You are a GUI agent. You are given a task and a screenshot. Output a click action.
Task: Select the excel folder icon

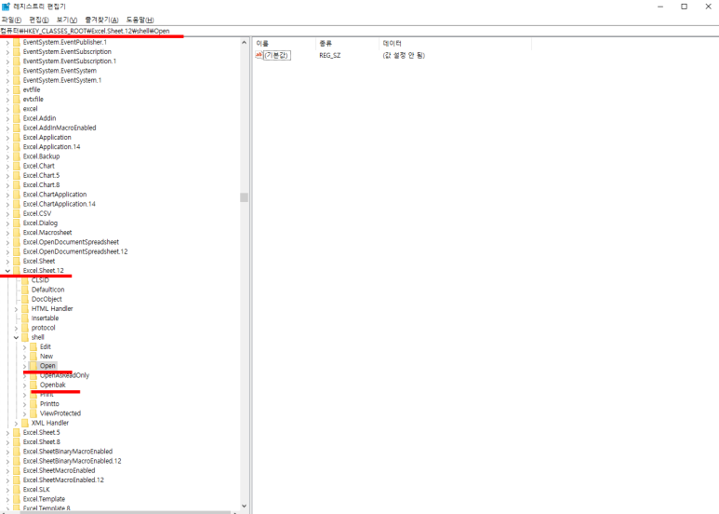click(x=17, y=109)
